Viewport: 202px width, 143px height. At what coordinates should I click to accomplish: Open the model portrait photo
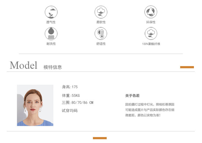pos(35,105)
